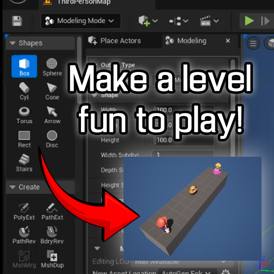Switch to the Place Actors tab
Image resolution: width=274 pixels, height=274 pixels.
tap(115, 41)
